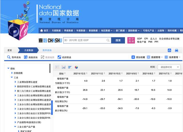Viewport: 183px width, 132px height.
Task: Open 经济图表 economic charts icon
Action: (65, 57)
